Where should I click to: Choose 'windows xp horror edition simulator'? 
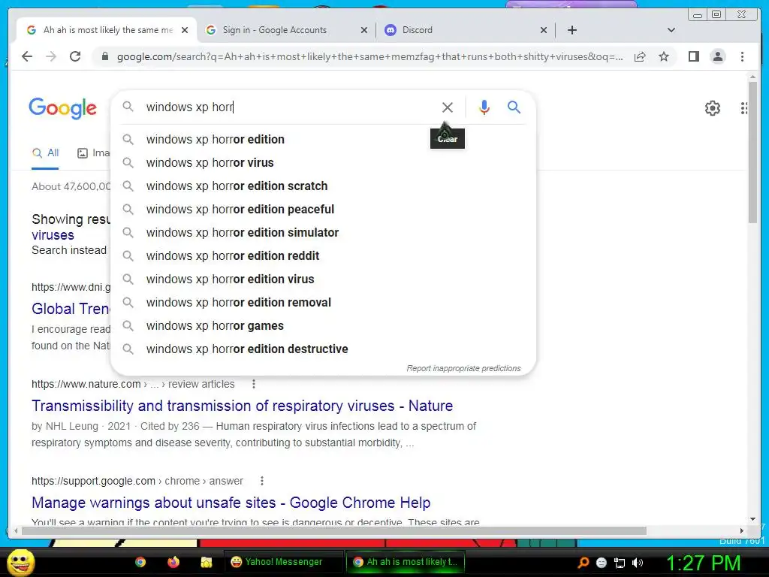click(x=324, y=233)
